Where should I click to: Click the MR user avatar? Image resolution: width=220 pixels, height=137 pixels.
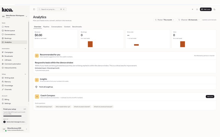coord(4,129)
